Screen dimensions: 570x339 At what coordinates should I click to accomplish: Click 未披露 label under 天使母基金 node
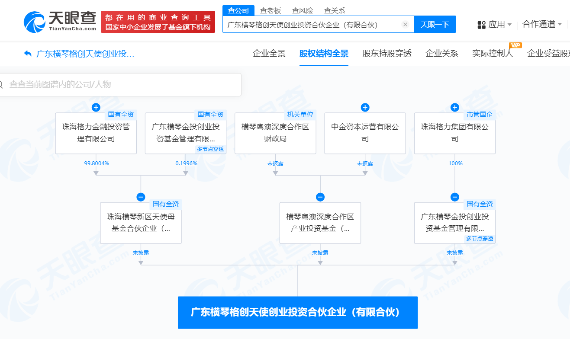click(141, 253)
